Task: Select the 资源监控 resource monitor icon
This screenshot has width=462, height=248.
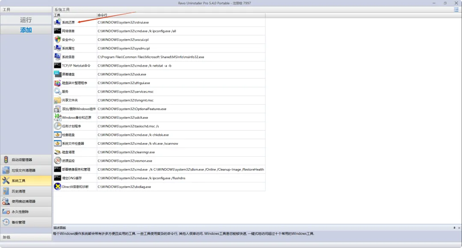Action: [x=57, y=160]
